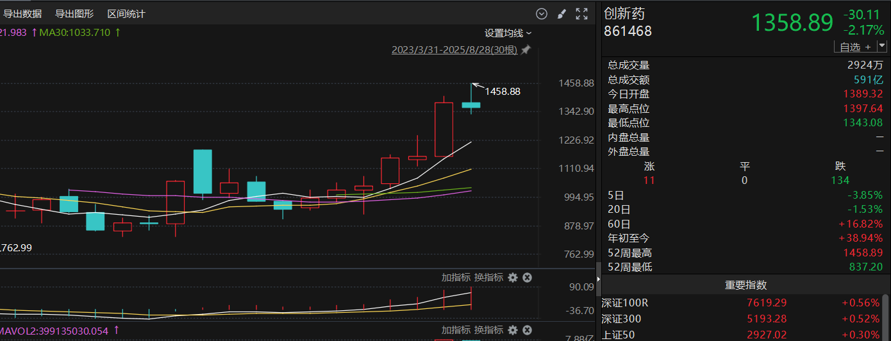Add 创新药 to watchlist via 自选 +
Screen dimensions: 891x341
(x=855, y=47)
